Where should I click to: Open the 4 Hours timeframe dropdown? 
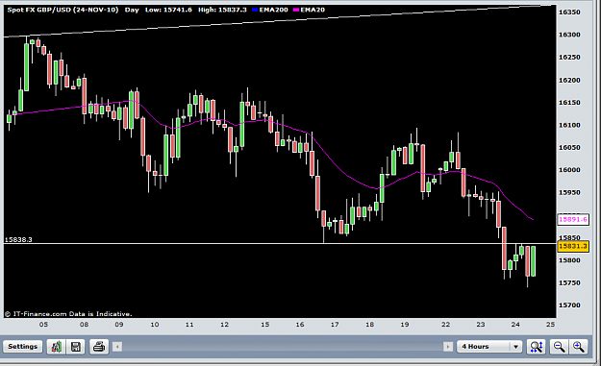click(x=489, y=347)
